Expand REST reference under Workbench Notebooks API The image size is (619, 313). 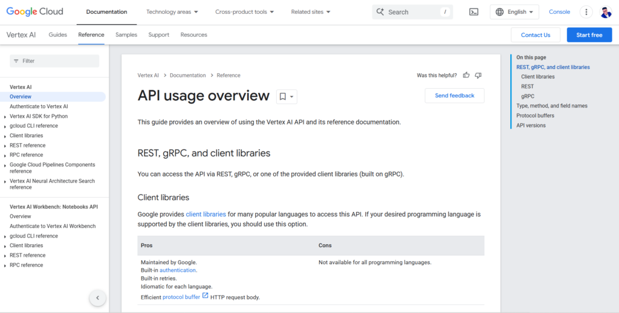pyautogui.click(x=5, y=256)
